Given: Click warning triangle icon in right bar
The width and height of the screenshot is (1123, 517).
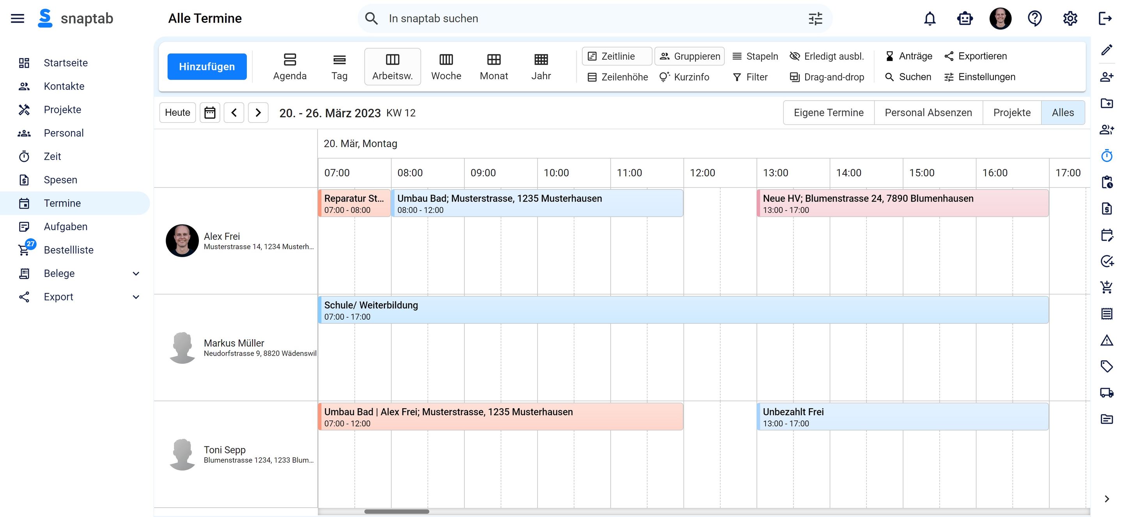Looking at the screenshot, I should tap(1107, 340).
